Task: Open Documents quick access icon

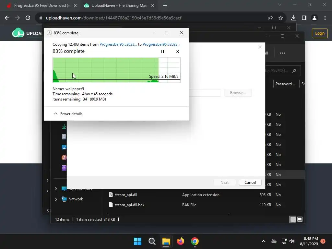Action: (64, 137)
